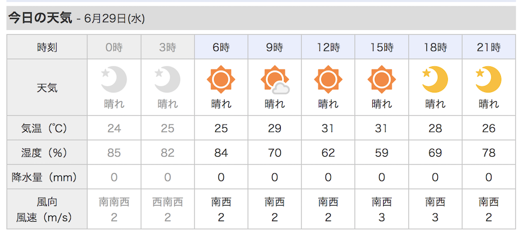Image resolution: width=520 pixels, height=231 pixels.
Task: Select the 6時 column header
Action: click(x=221, y=48)
